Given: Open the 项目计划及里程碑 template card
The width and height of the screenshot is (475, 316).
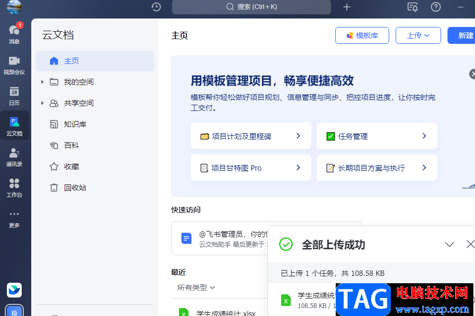Looking at the screenshot, I should [x=251, y=136].
